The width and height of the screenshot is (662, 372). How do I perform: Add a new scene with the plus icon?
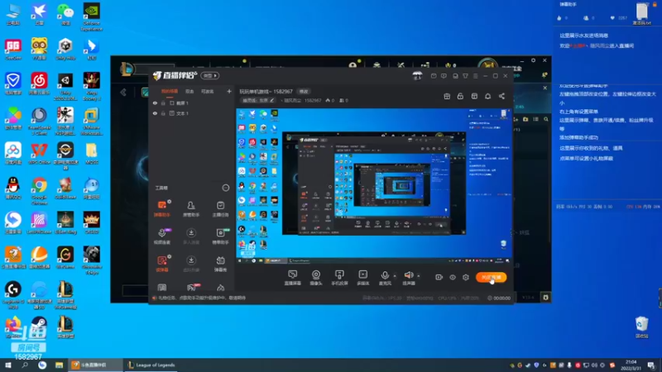pos(229,91)
